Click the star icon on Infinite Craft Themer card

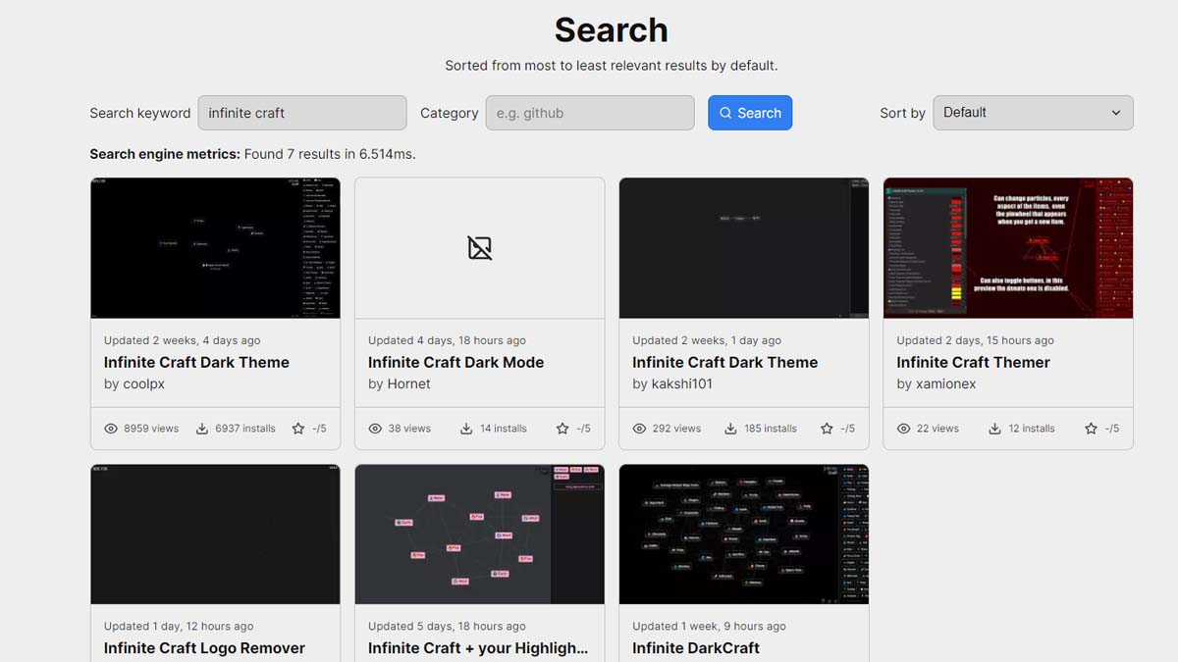tap(1091, 429)
